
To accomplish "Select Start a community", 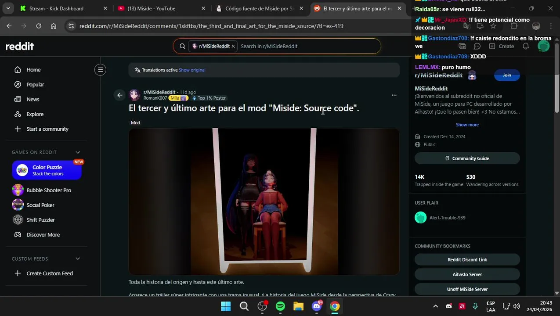I will pos(47,129).
